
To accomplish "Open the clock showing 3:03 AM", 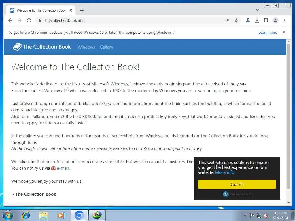I will (x=280, y=216).
